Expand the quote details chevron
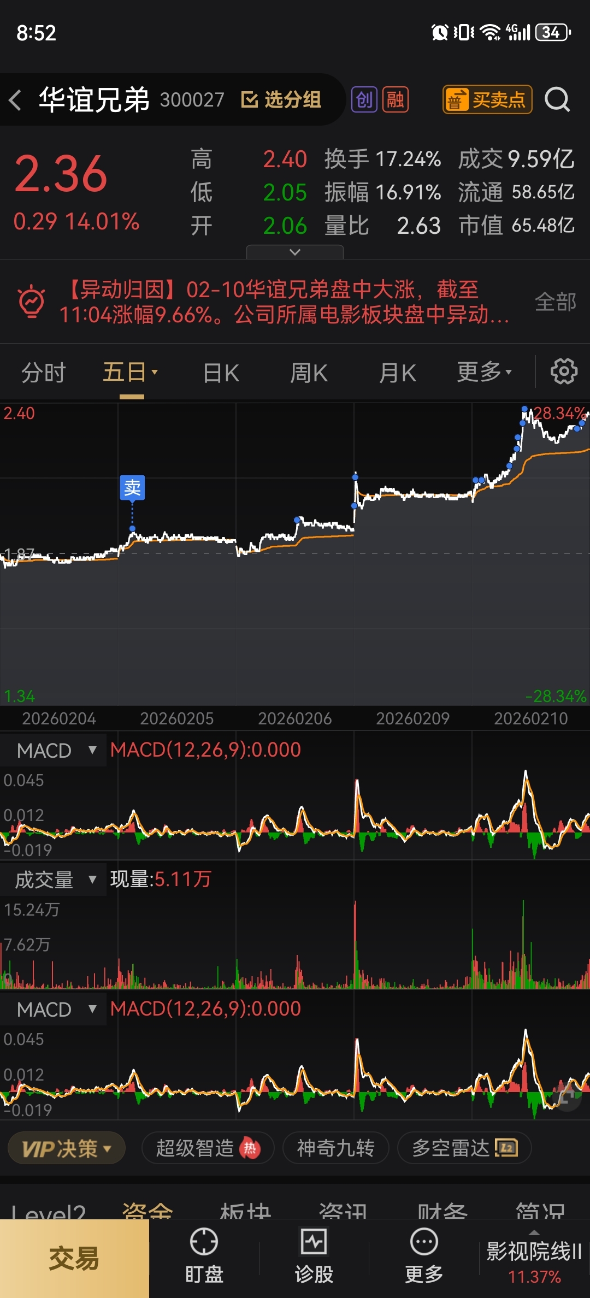Screen dimensions: 590x1298 pos(295,252)
